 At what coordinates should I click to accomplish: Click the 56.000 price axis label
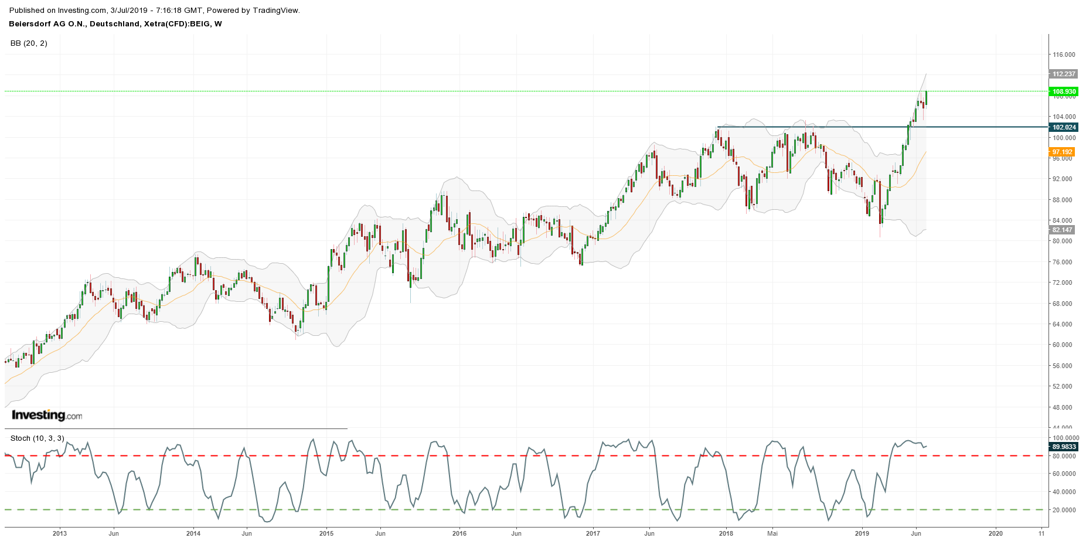click(1062, 366)
